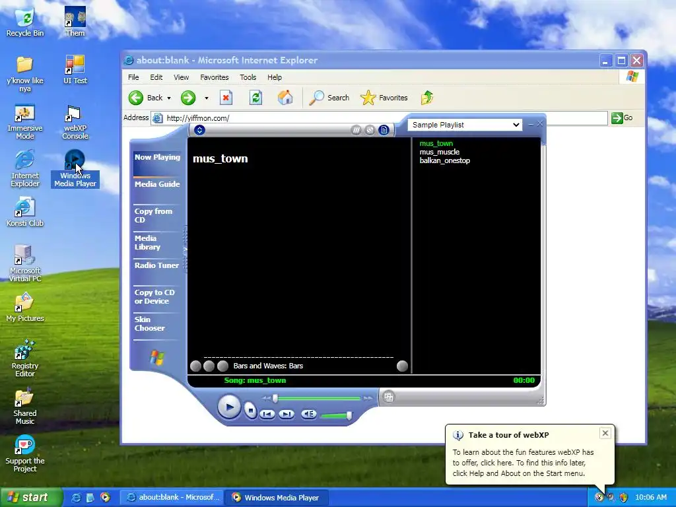Click the Media Player equalizer settings icon
Image resolution: width=676 pixels, height=507 pixels.
click(370, 130)
